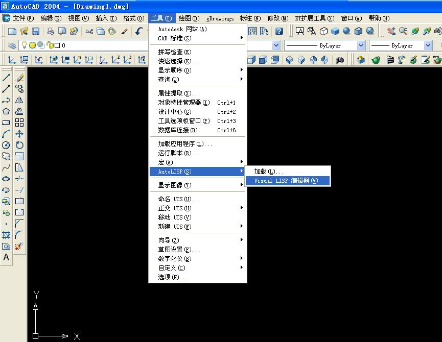Click the Render teapot icon

[x=376, y=60]
